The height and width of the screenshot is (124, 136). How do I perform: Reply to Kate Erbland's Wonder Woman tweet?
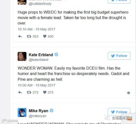click(x=20, y=92)
